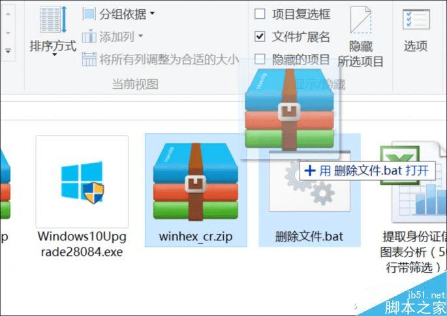The image size is (447, 316).
Task: Expand the 分组依据 dropdown arrow
Action: [152, 13]
